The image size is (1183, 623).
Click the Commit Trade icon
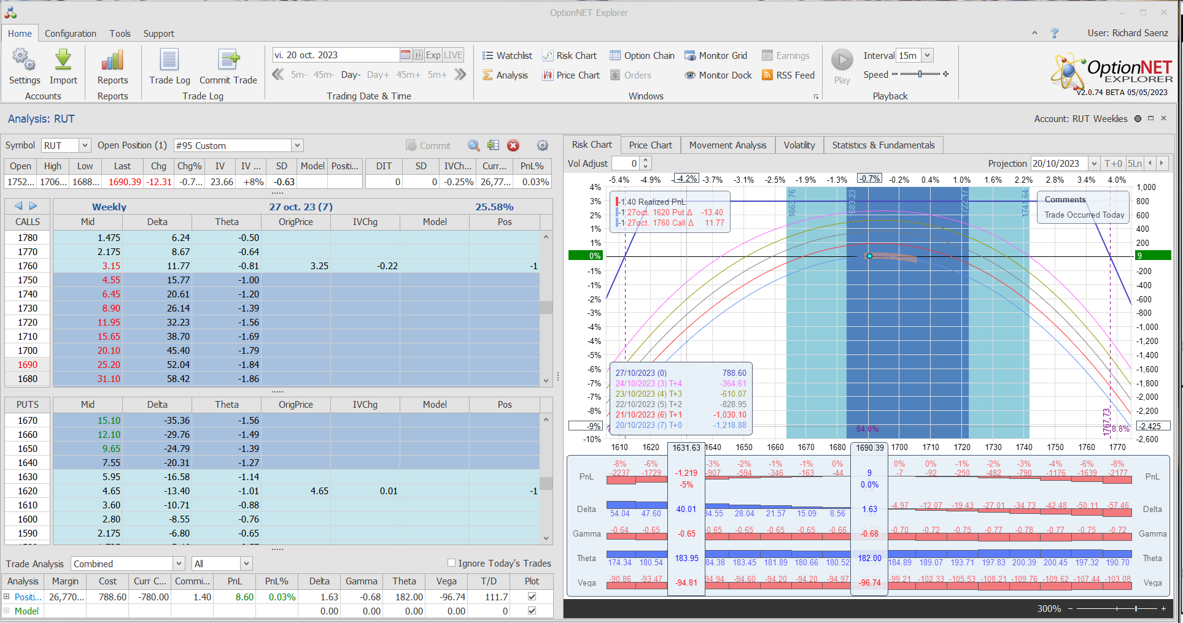pyautogui.click(x=228, y=61)
